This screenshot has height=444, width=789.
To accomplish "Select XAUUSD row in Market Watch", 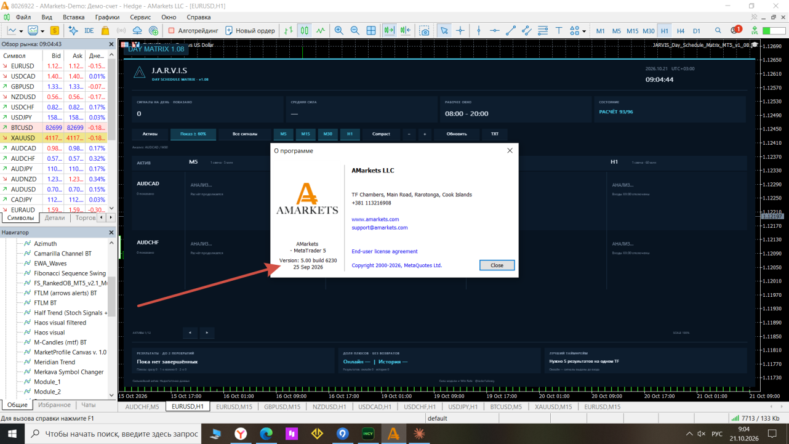I will coord(54,138).
